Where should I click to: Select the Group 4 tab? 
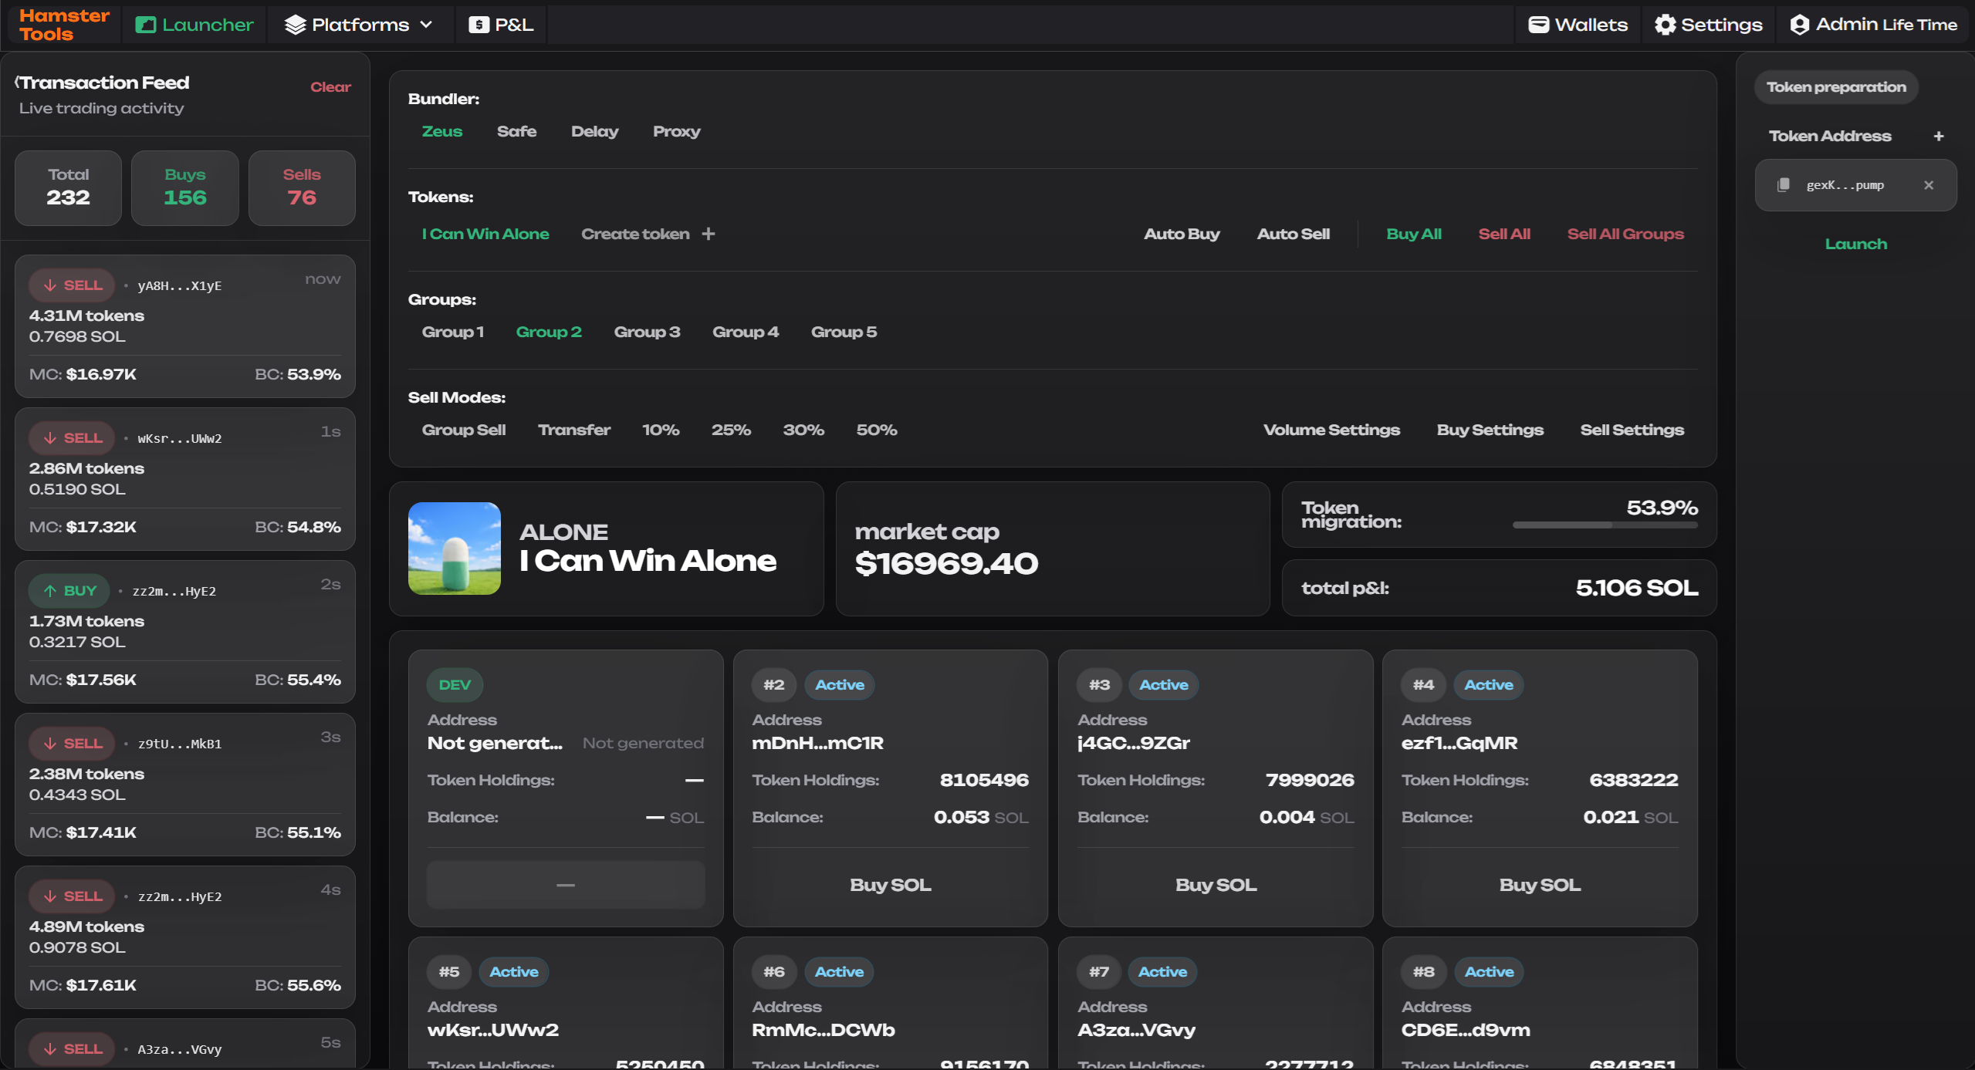(x=744, y=332)
